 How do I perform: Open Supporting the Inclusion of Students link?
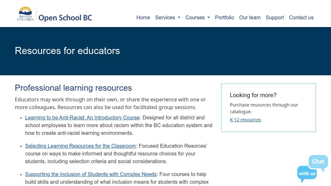tap(91, 174)
